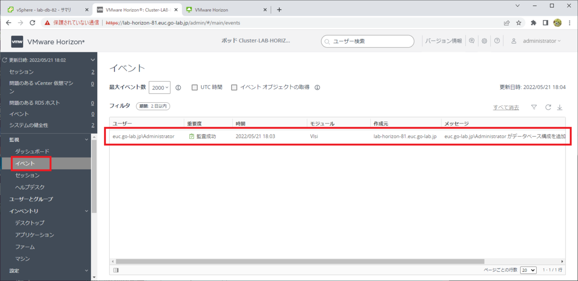Refresh the events list
578x281 pixels.
coord(548,108)
